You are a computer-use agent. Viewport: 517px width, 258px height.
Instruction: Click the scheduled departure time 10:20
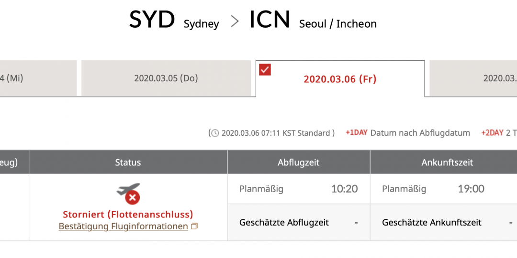point(345,189)
